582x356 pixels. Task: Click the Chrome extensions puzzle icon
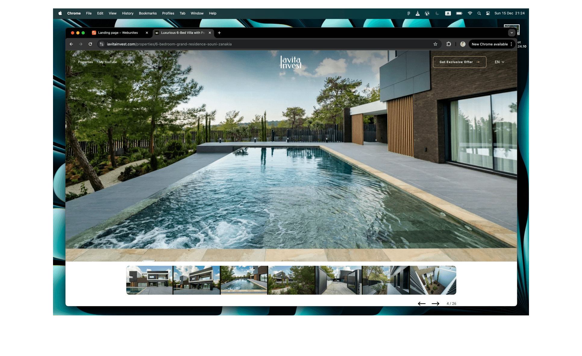(449, 44)
